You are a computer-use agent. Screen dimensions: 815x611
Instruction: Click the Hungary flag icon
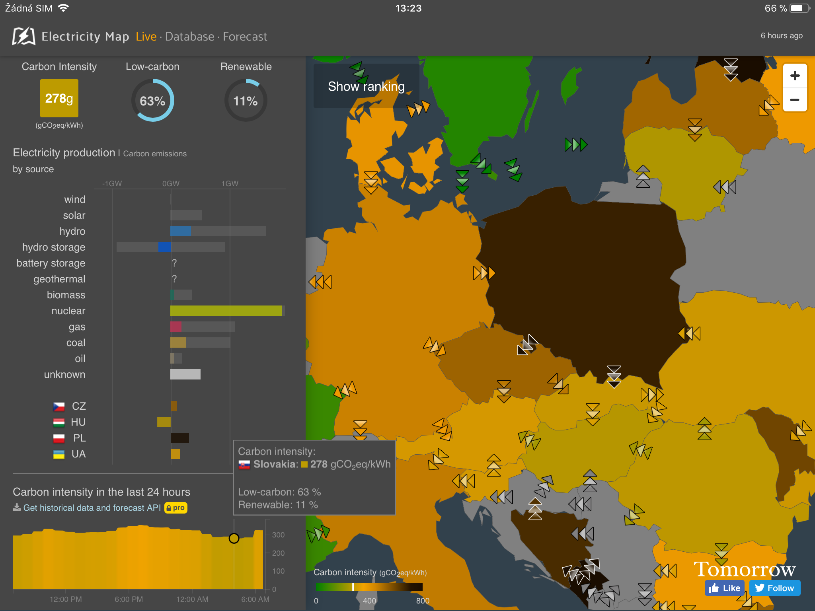59,422
